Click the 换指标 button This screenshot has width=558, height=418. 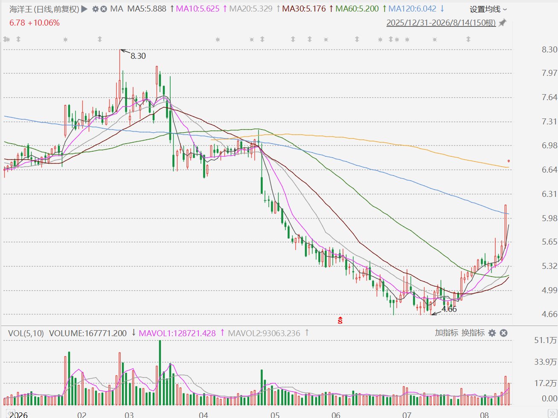(473, 333)
